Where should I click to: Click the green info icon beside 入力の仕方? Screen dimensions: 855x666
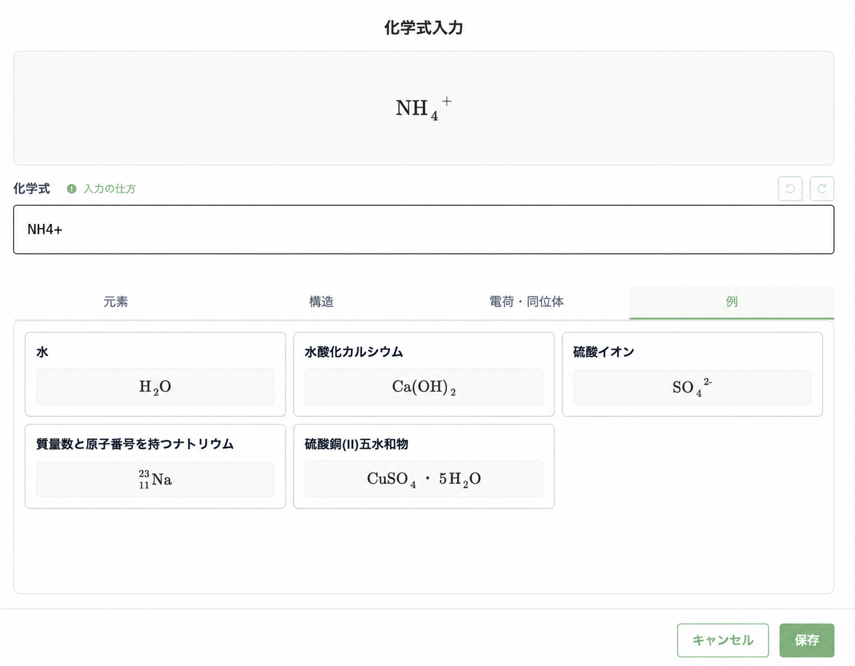72,189
